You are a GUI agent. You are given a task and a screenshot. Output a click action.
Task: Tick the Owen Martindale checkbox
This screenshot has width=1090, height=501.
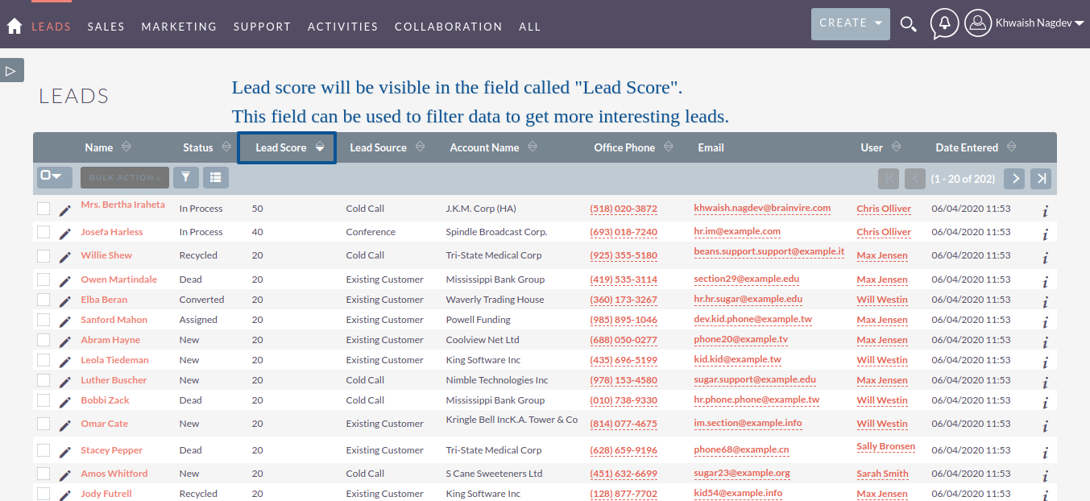(44, 279)
